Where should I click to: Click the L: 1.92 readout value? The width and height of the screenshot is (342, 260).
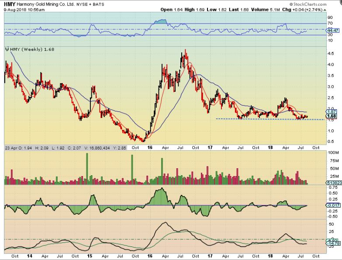[x=58, y=148]
